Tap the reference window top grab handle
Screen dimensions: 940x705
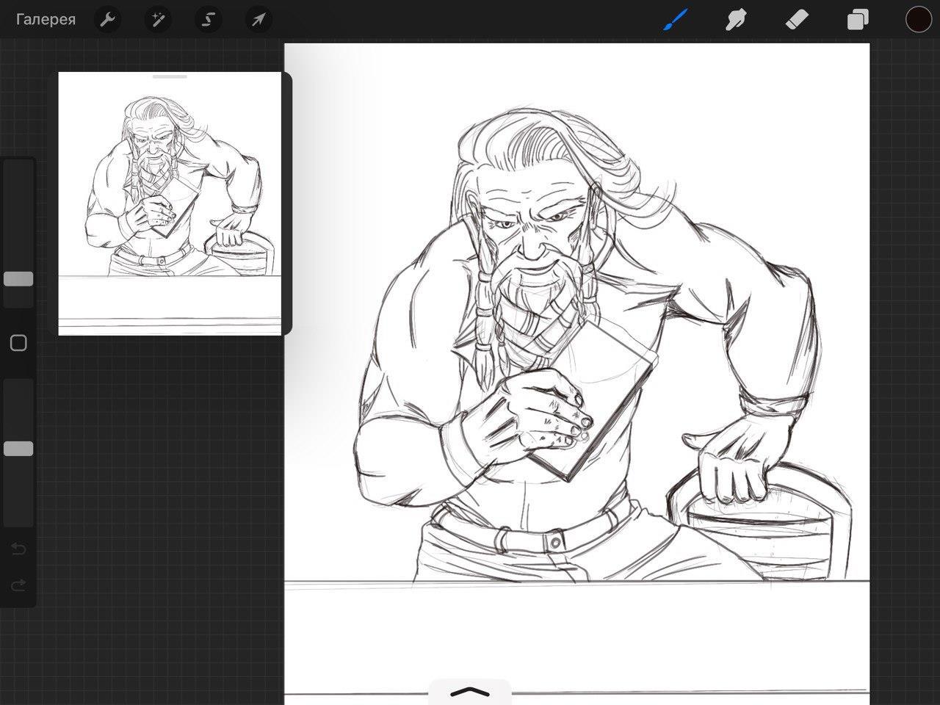(170, 76)
